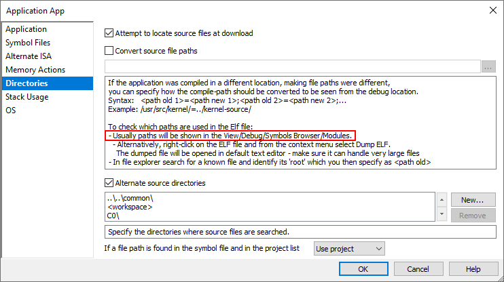Cancel the dialog

click(418, 269)
